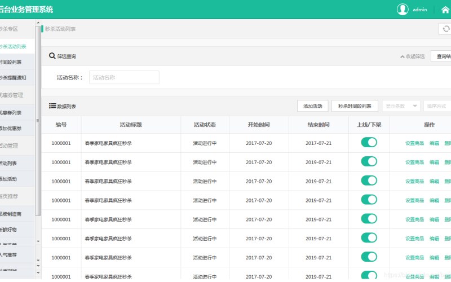Click the 开始时间 column header
Screen dimensions: 451x282
[259, 125]
